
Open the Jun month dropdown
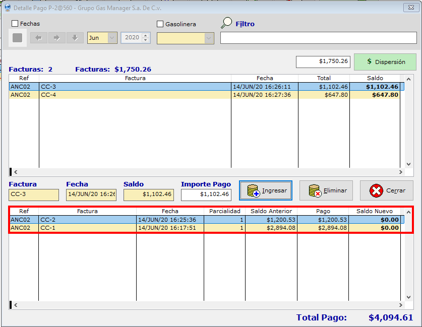(x=112, y=38)
